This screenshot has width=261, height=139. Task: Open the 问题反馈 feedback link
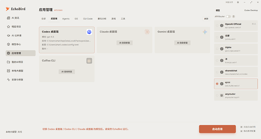click(x=229, y=2)
